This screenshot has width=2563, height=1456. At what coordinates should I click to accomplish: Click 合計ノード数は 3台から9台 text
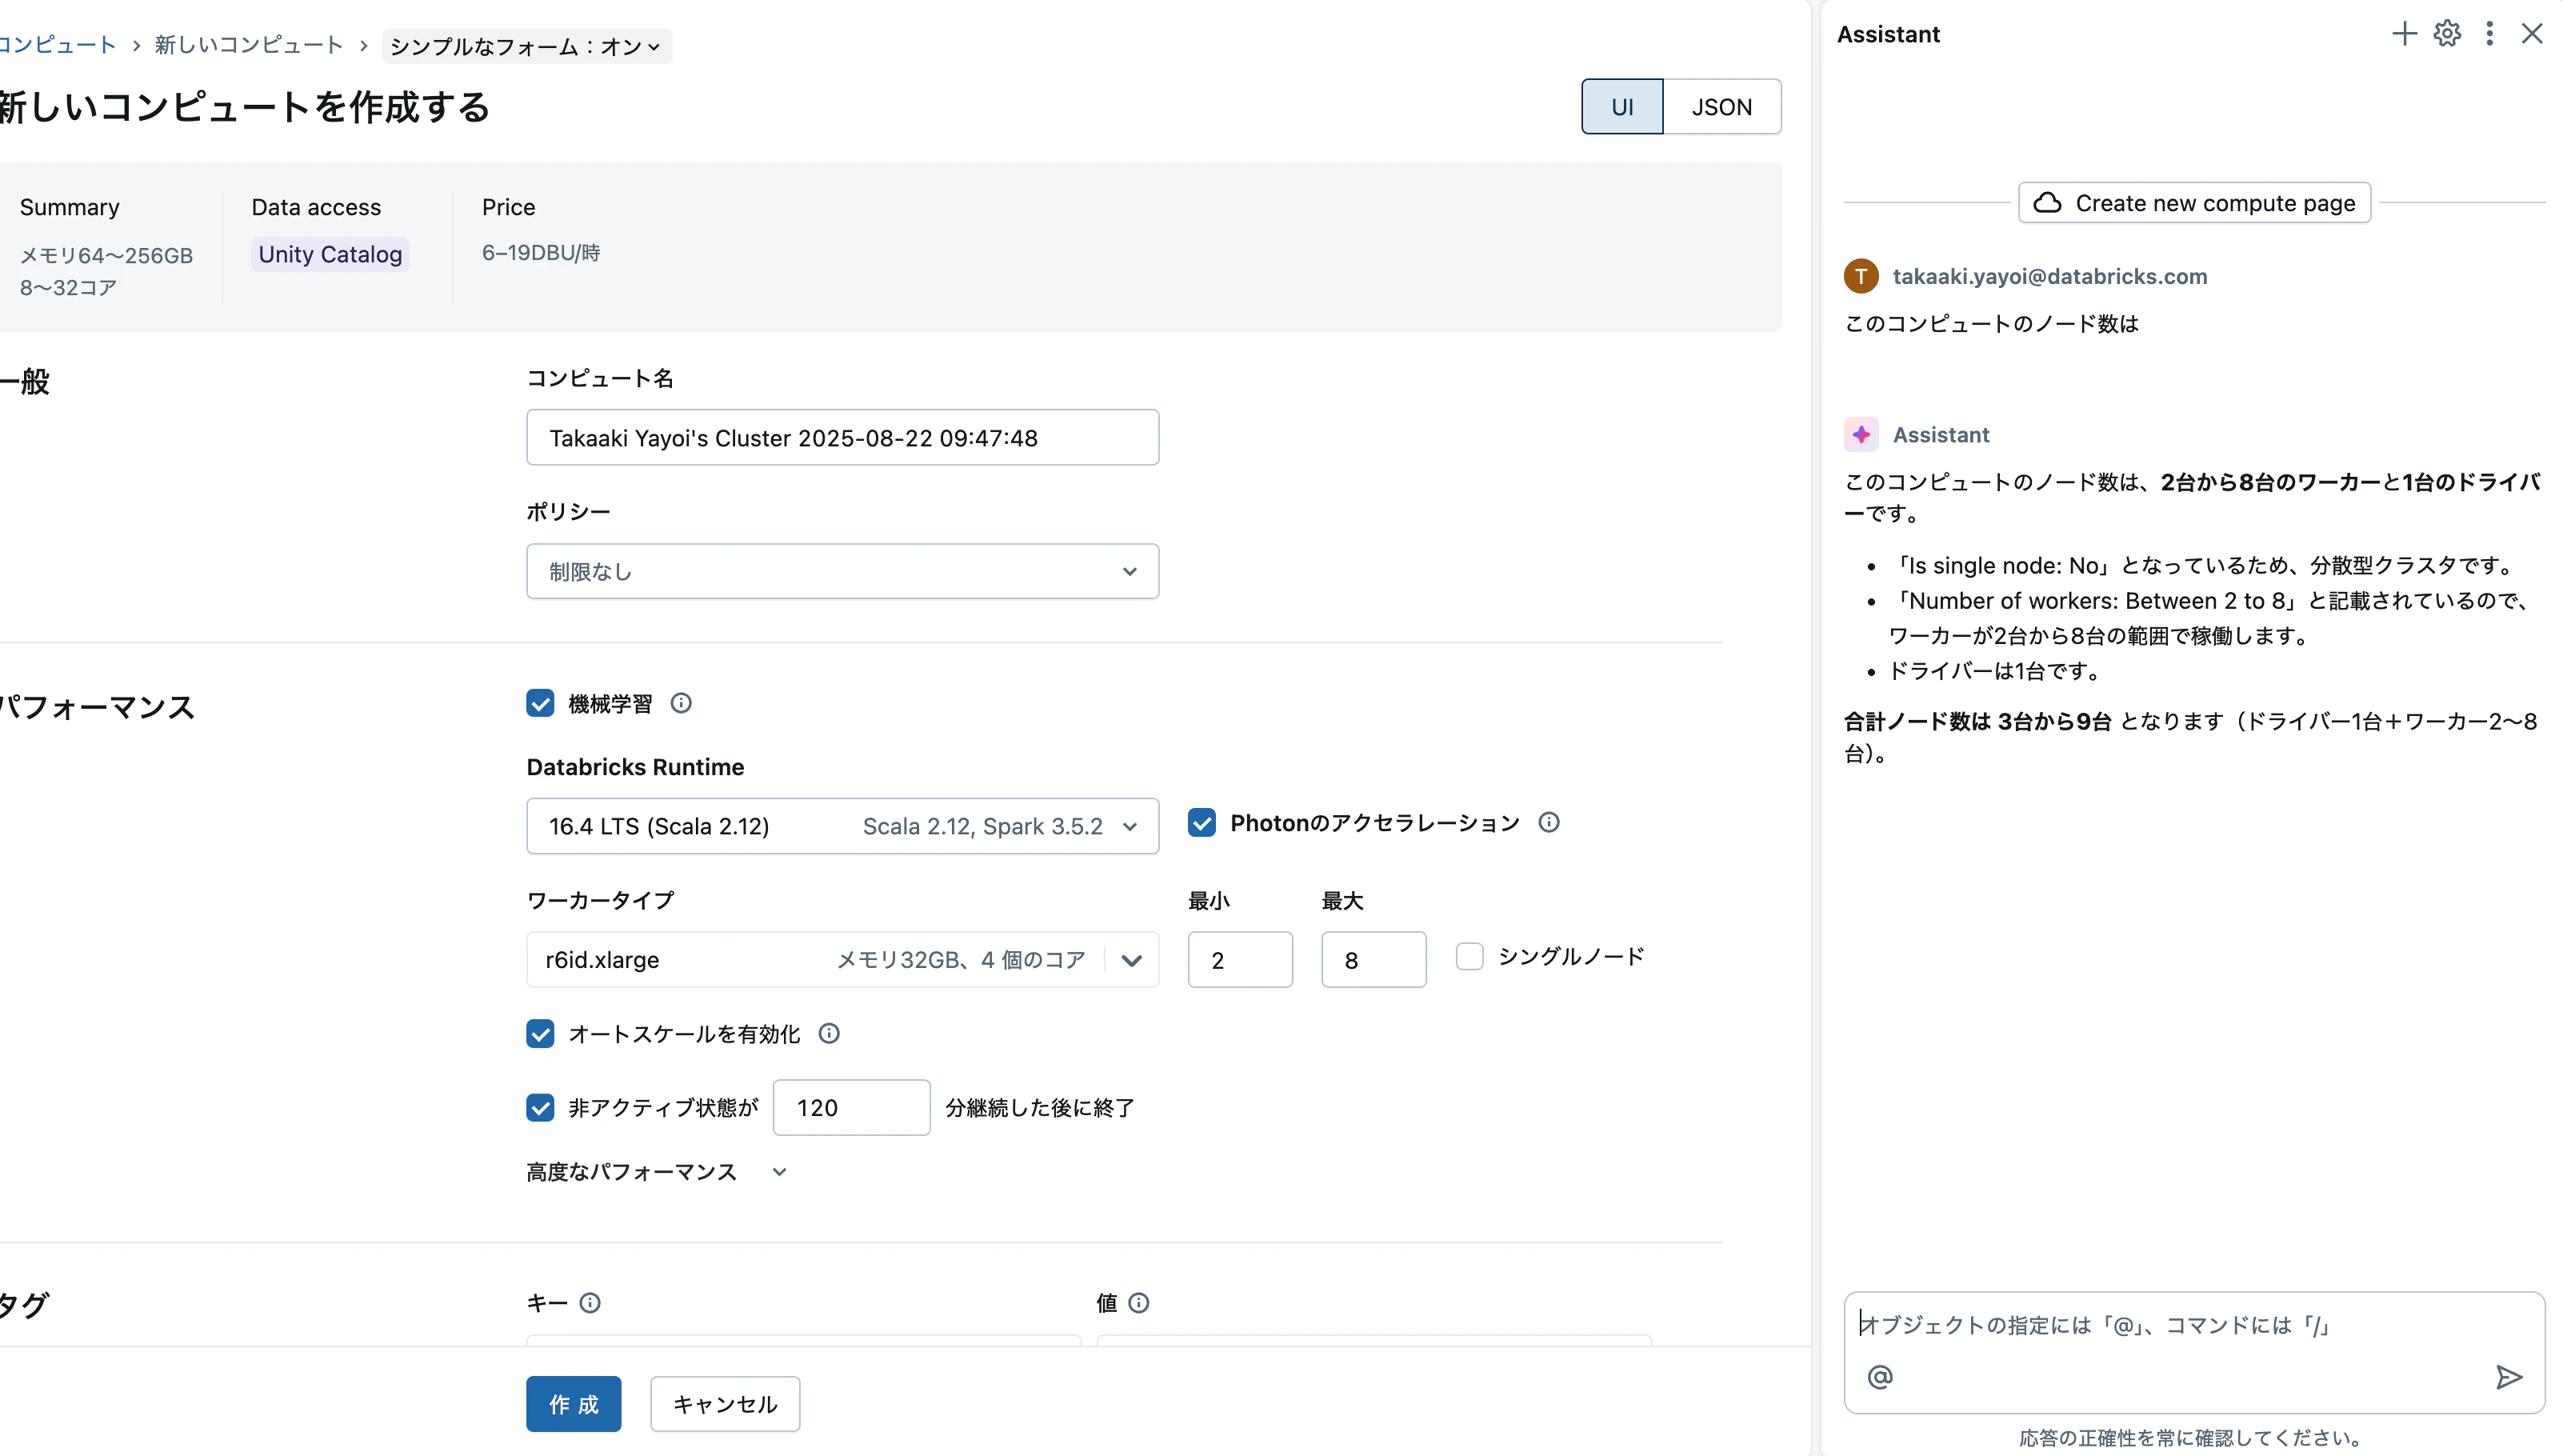click(1977, 721)
